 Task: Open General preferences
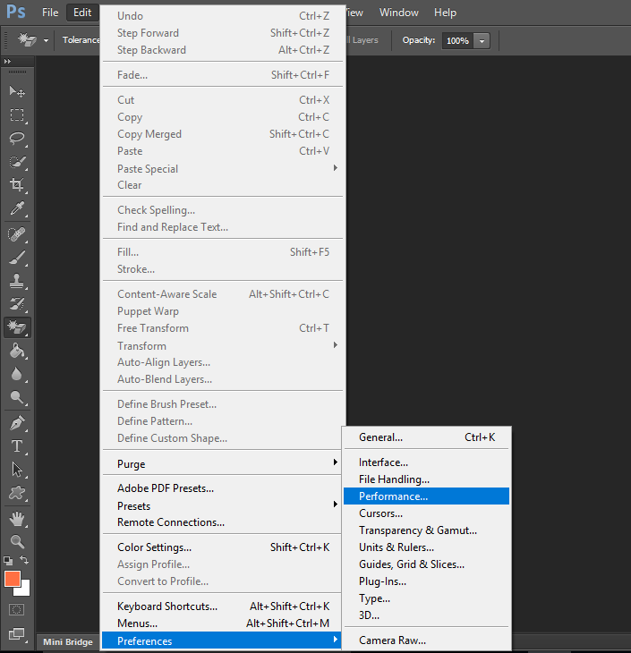coord(426,437)
